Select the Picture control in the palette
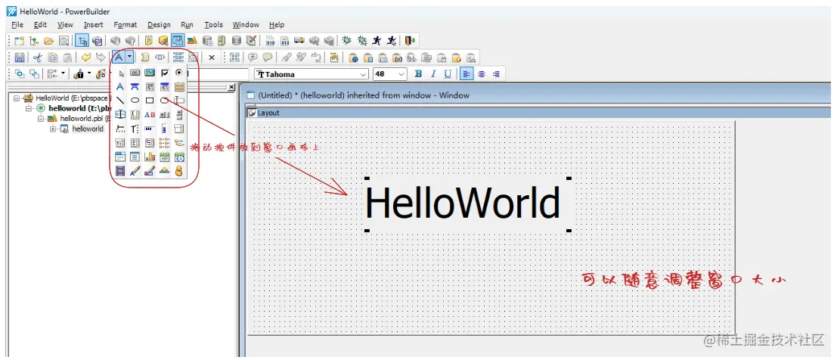 (150, 73)
